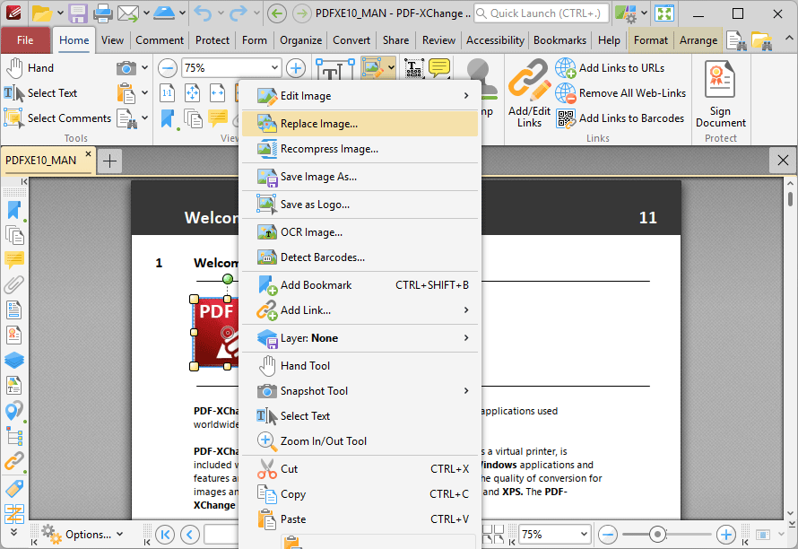Open the Protect ribbon tab
Screen dimensions: 798x549
coord(213,40)
